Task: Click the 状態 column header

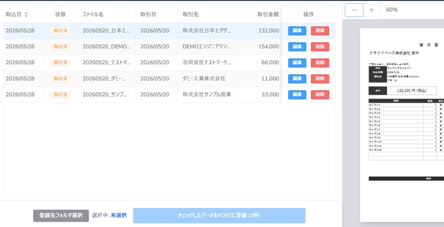Action: click(x=60, y=15)
